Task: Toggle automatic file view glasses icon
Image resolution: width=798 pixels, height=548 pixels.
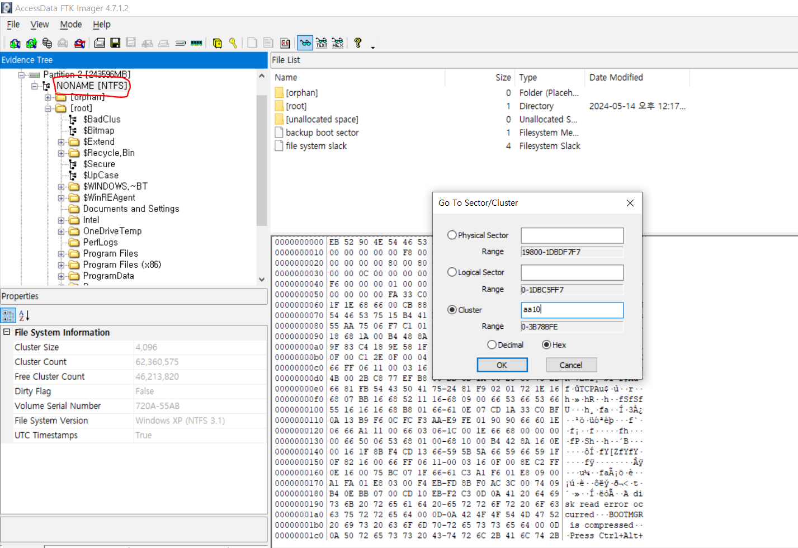Action: click(305, 43)
